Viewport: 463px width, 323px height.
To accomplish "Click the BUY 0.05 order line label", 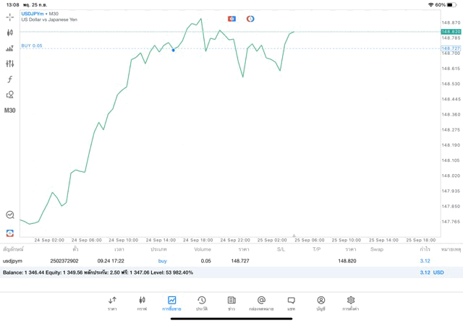I will 32,46.
